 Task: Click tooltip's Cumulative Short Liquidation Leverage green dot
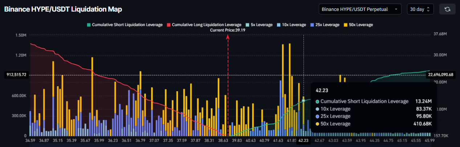(318, 101)
